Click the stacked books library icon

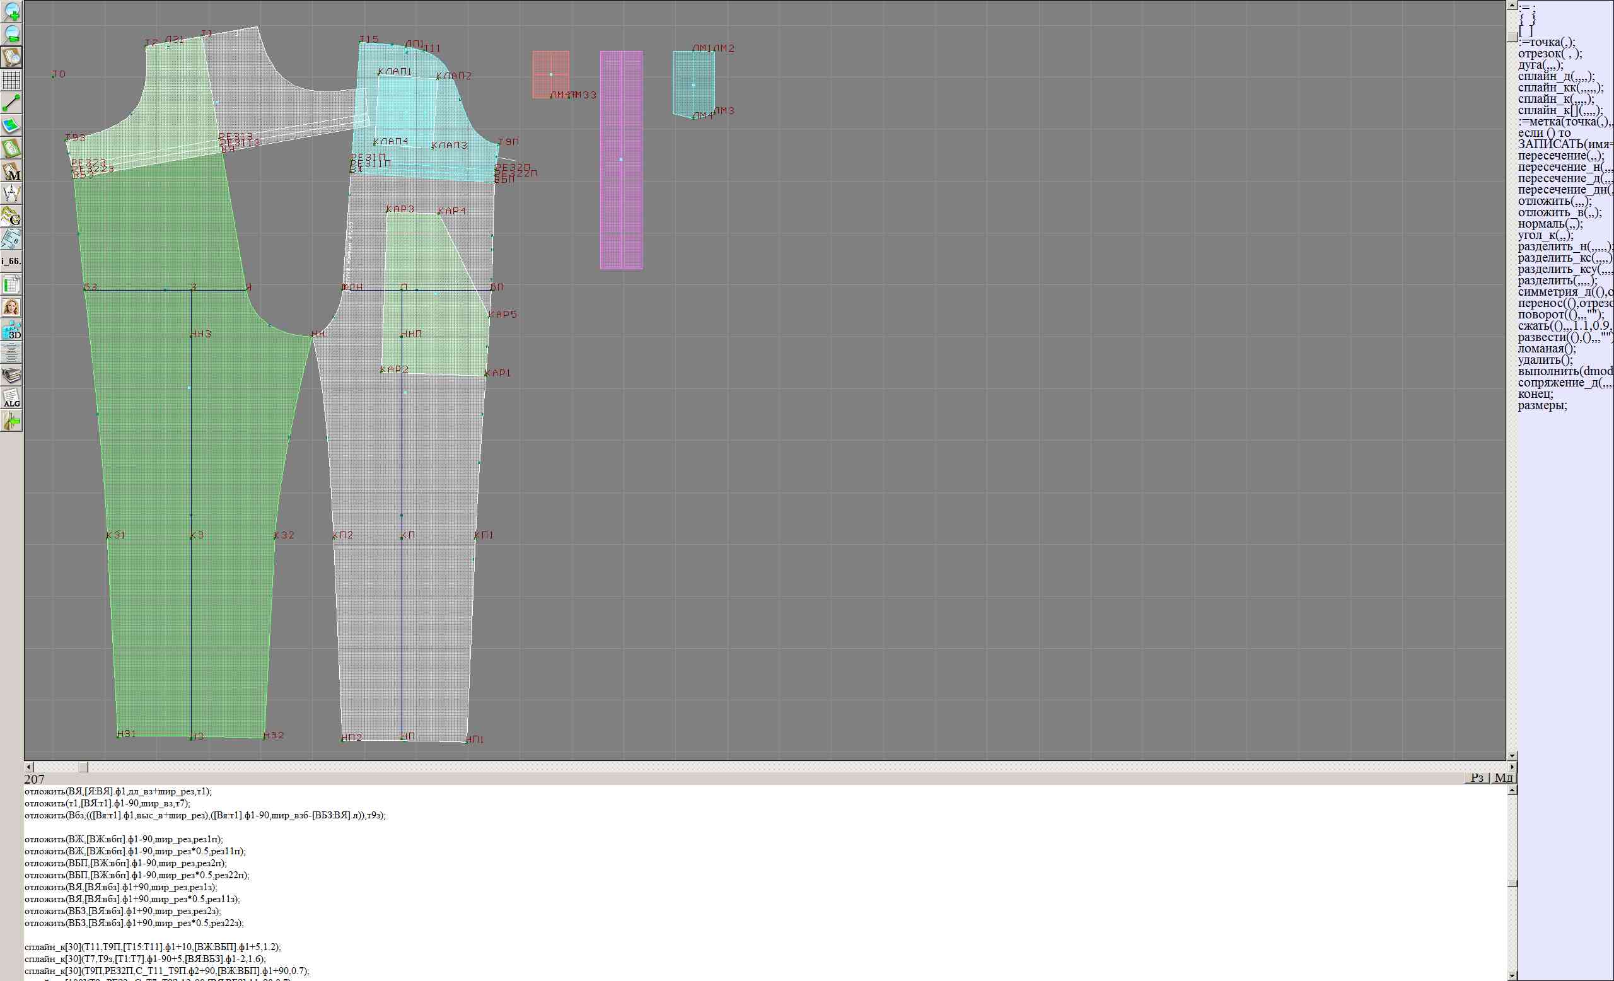point(11,375)
